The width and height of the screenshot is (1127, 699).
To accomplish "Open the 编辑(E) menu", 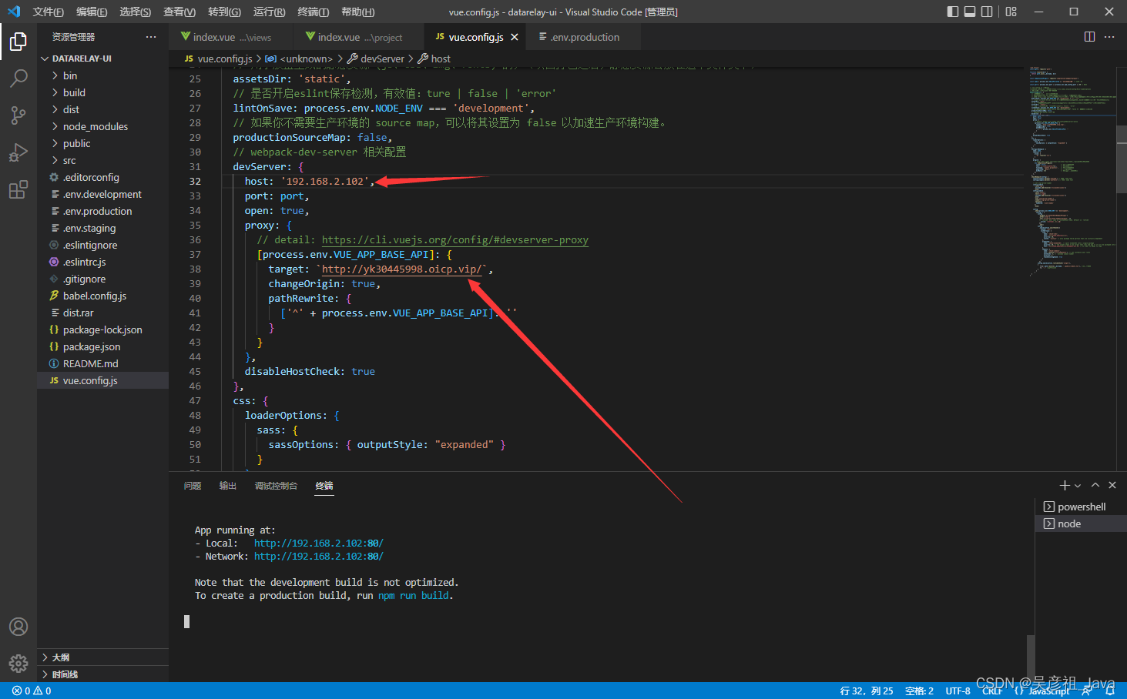I will point(92,12).
